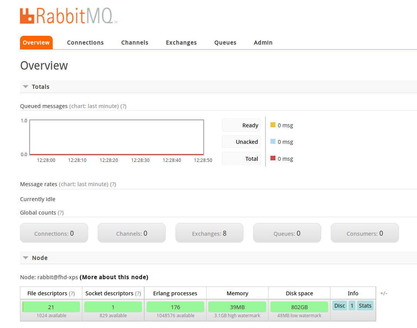
Task: Open the Global counts help (?) icon
Action: [x=61, y=212]
